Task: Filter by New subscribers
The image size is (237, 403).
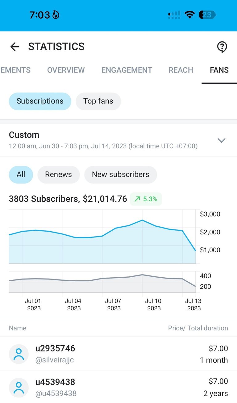Action: 120,174
